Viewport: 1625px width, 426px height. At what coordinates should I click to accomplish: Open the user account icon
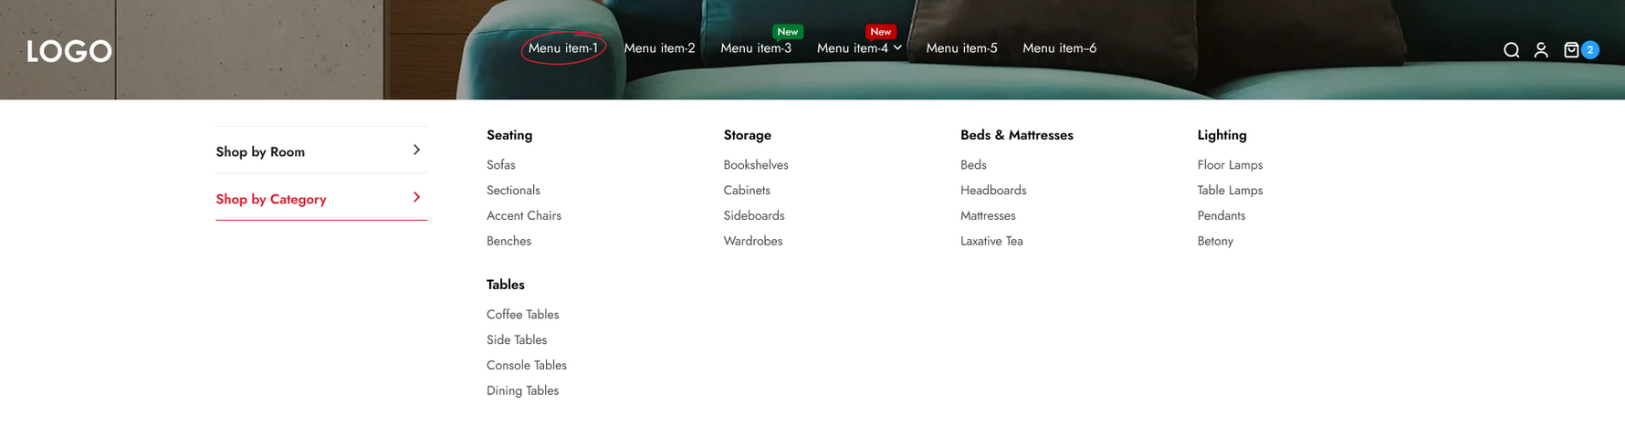coord(1541,50)
